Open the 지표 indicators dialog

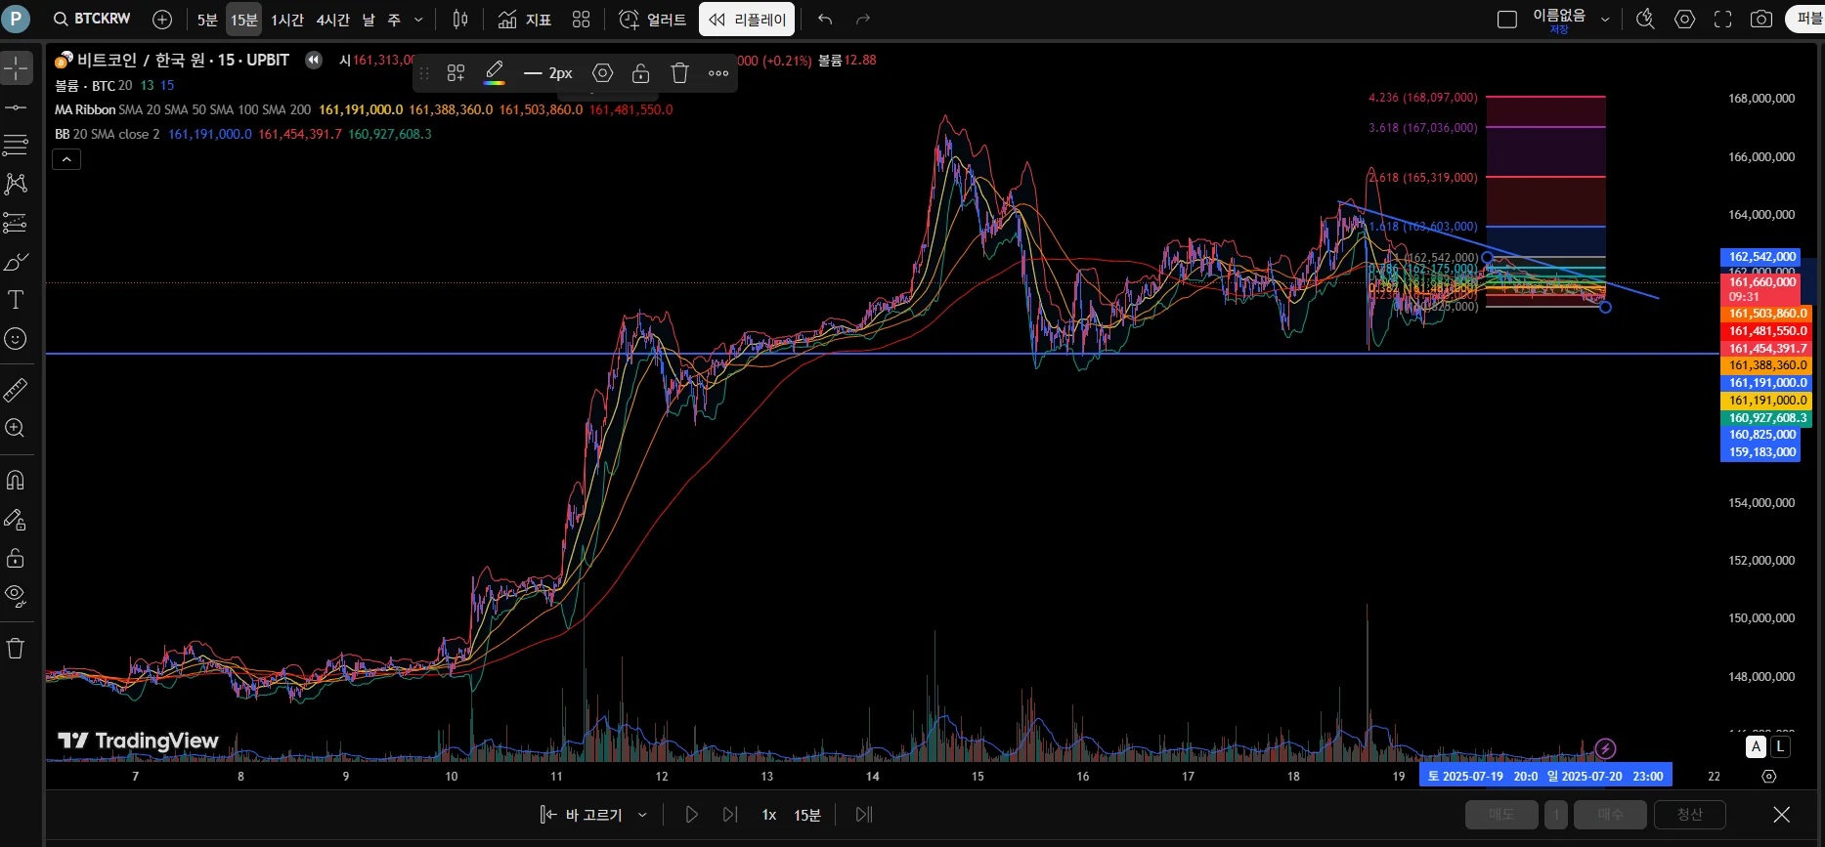point(525,20)
